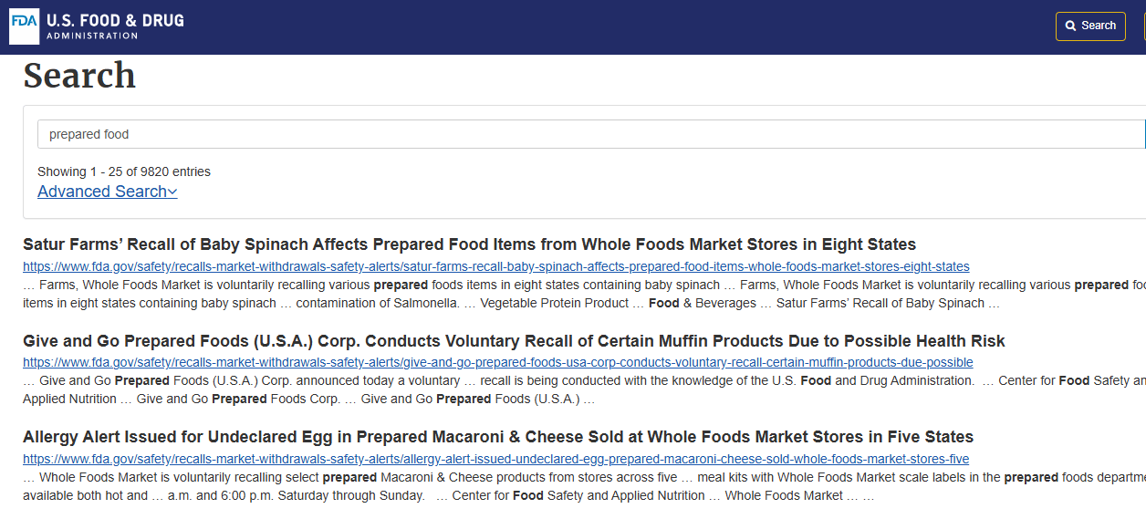The height and width of the screenshot is (519, 1146).
Task: Click the 'Showing 1 - 25' entries count
Action: coord(123,171)
